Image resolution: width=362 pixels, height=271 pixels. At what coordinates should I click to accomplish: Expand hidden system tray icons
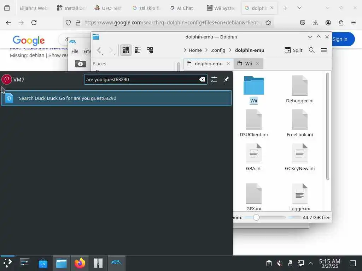pyautogui.click(x=311, y=263)
